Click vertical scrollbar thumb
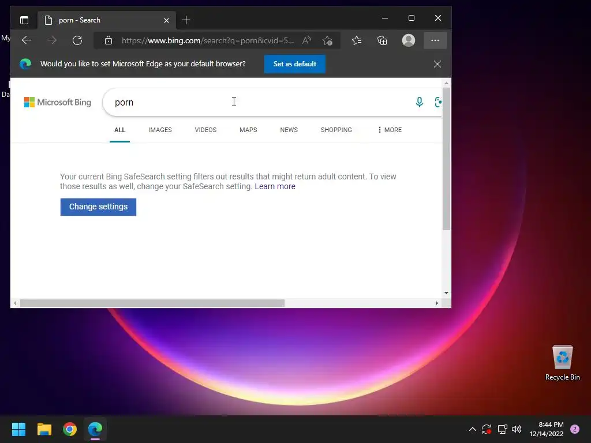Viewport: 591px width, 443px height. pos(446,159)
